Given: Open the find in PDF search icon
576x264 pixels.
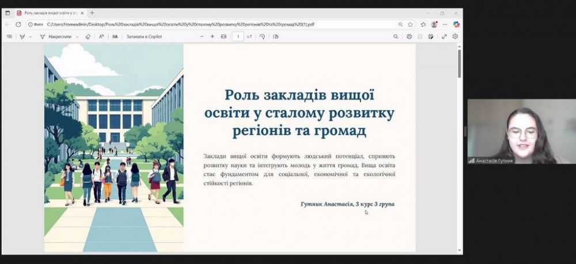Looking at the screenshot, I should 396,36.
